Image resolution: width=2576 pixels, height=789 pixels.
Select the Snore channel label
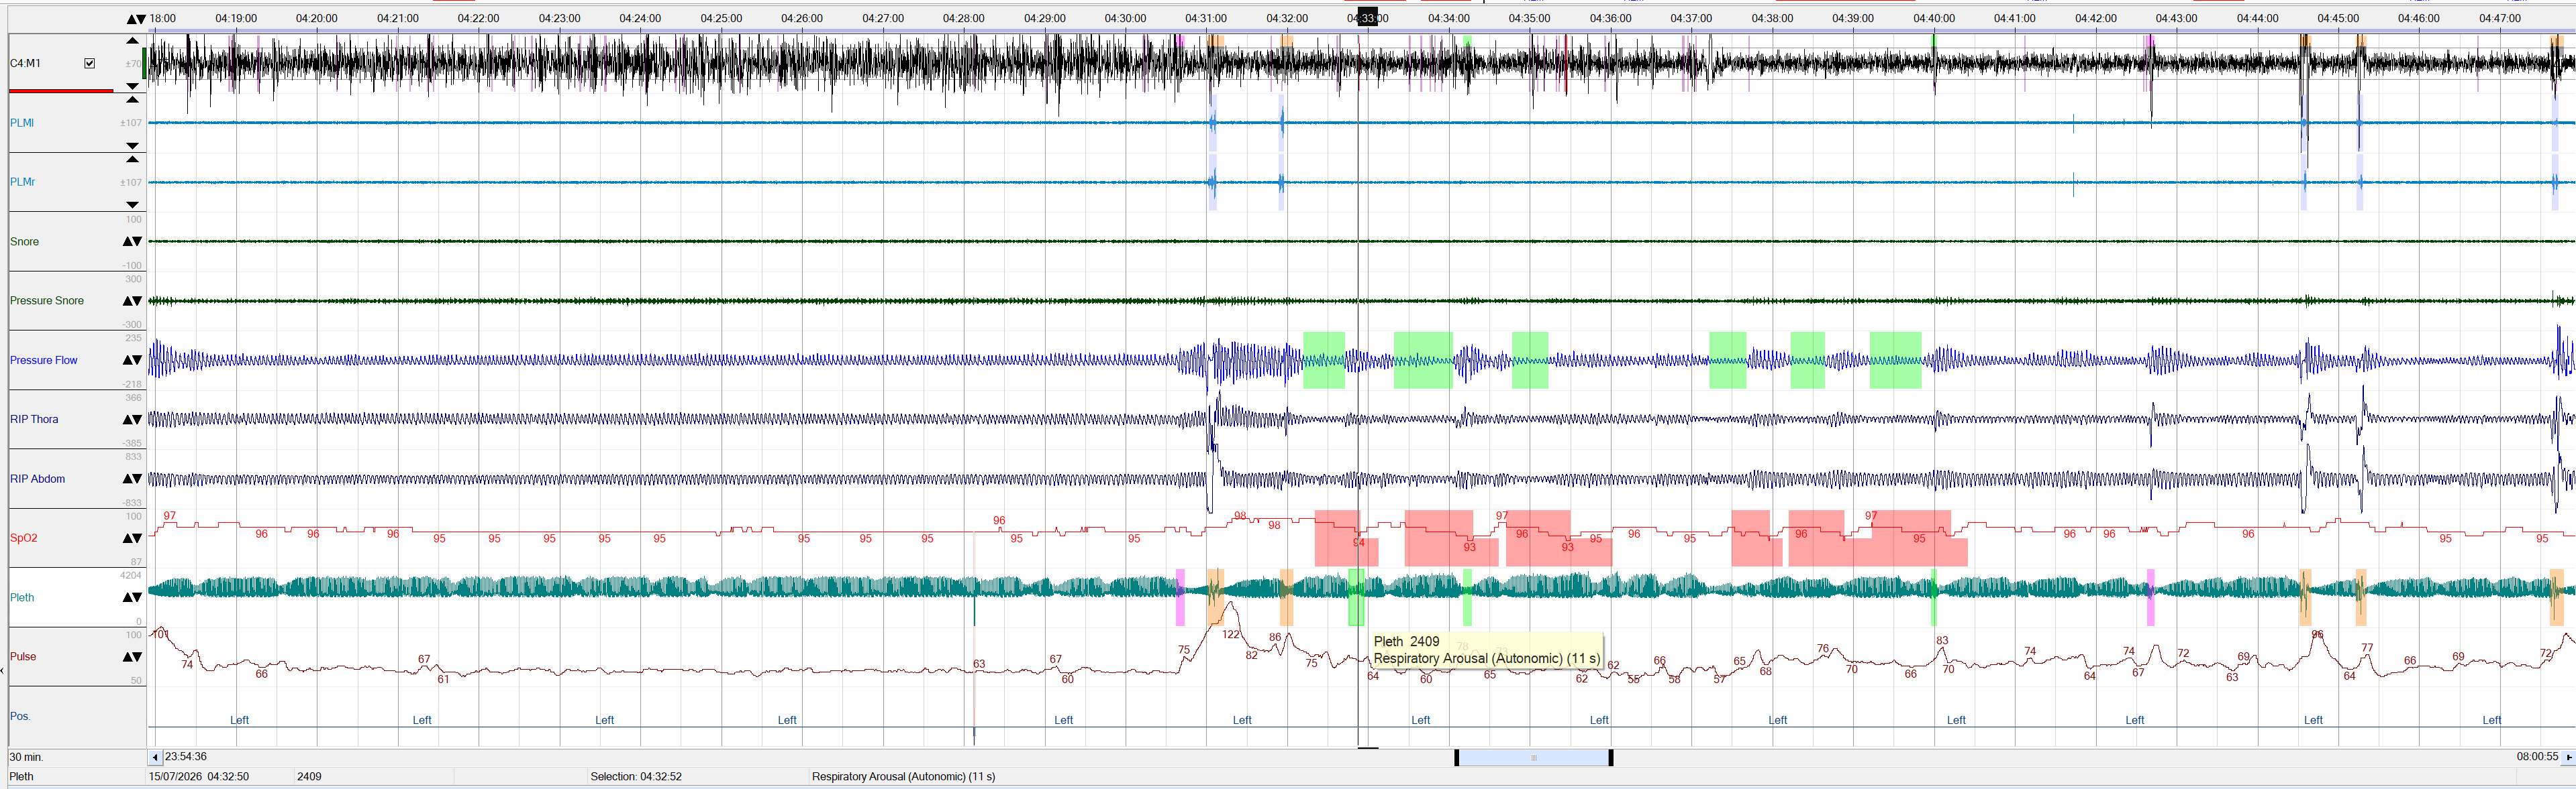tap(25, 242)
